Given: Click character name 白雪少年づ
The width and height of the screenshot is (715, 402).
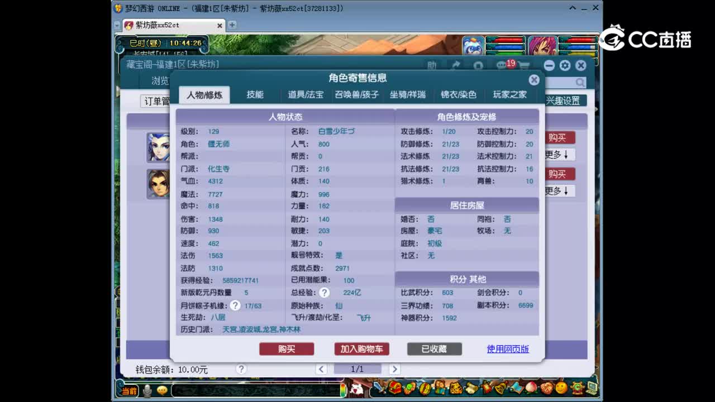Looking at the screenshot, I should point(336,132).
